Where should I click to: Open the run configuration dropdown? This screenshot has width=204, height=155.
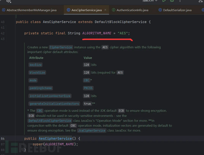coord(150,1)
